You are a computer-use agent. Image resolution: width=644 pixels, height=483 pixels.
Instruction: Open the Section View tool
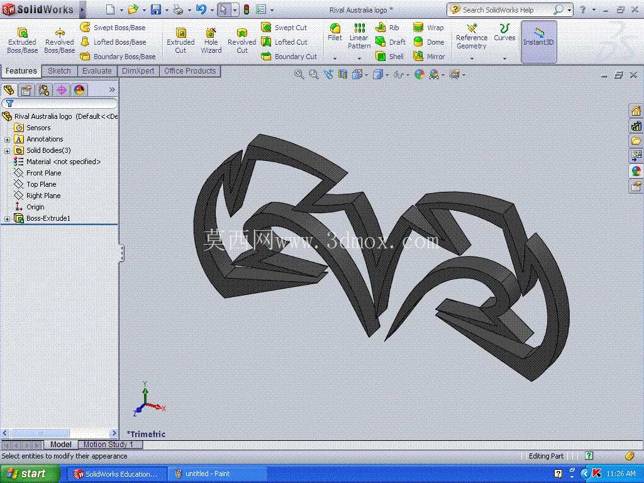click(x=343, y=74)
